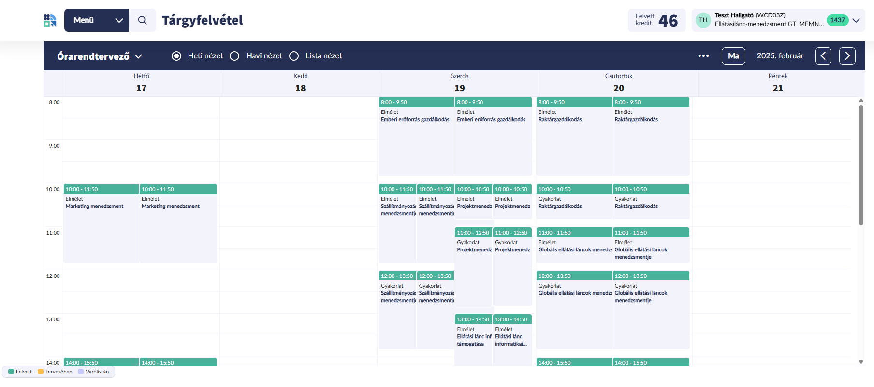This screenshot has width=874, height=387.
Task: Click the calendar vertical scrollbar
Action: point(861,164)
